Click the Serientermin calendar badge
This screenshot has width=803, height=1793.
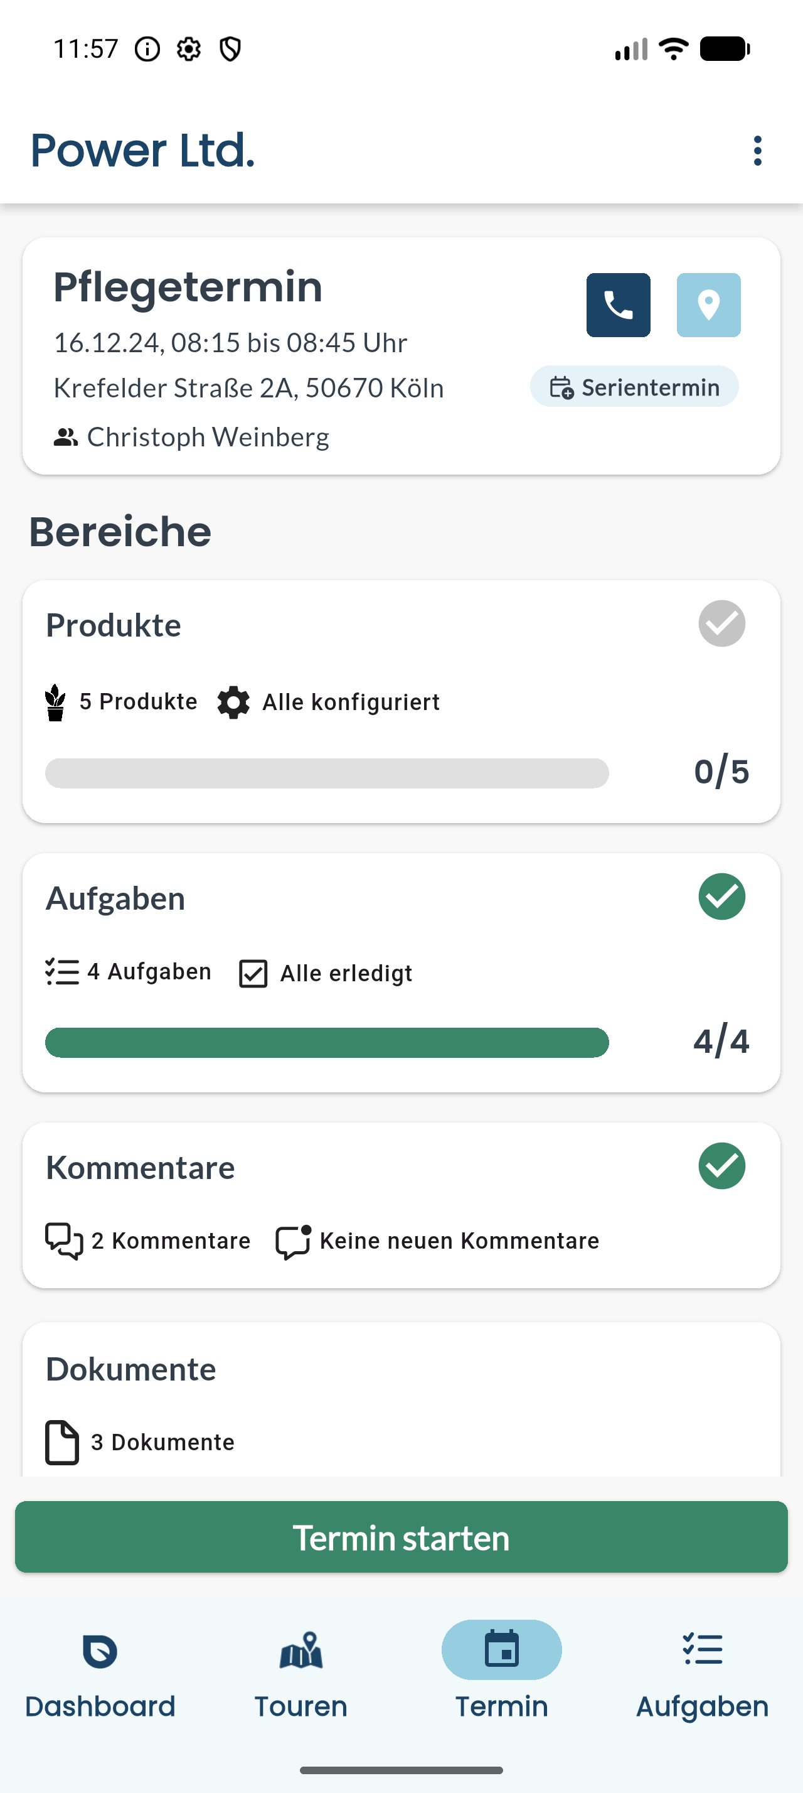(x=634, y=387)
